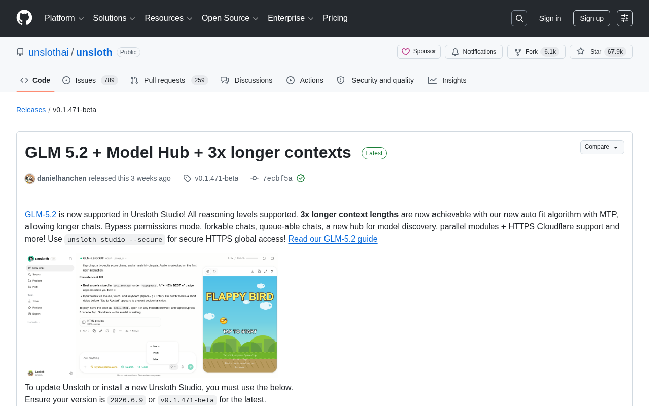Open the v0.1.471-beta tag link

pos(217,178)
